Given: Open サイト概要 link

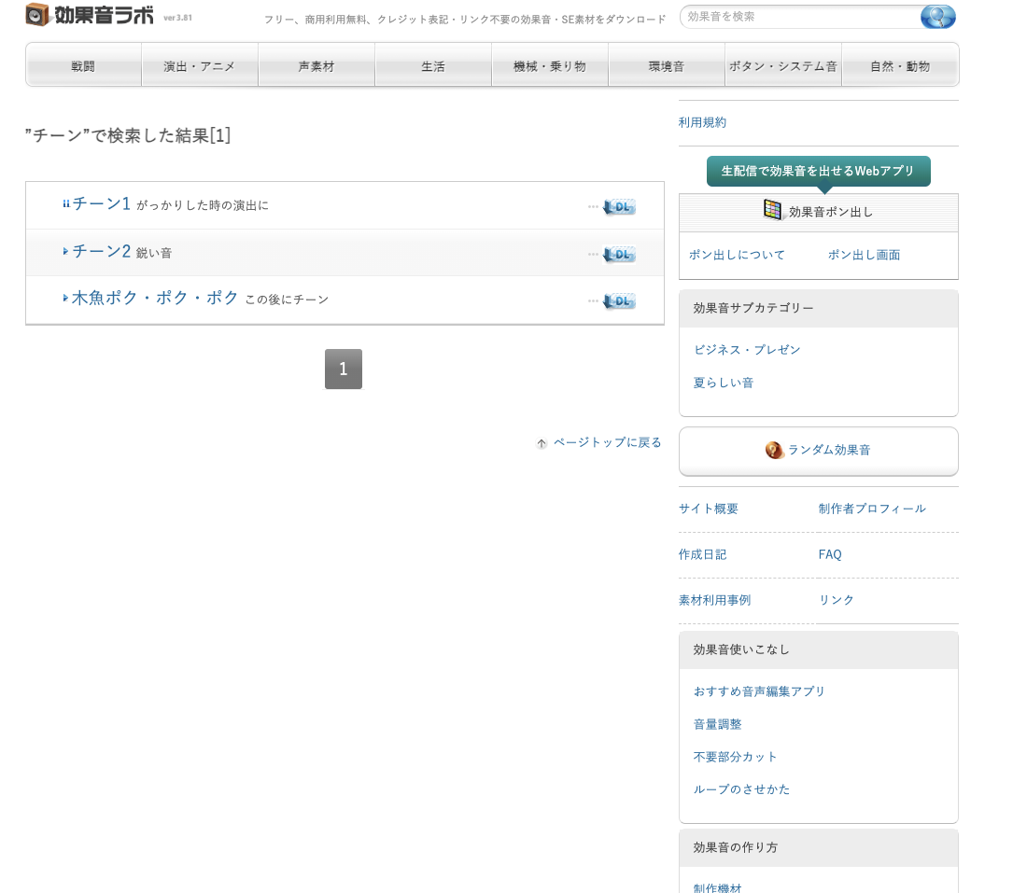Looking at the screenshot, I should coord(708,509).
